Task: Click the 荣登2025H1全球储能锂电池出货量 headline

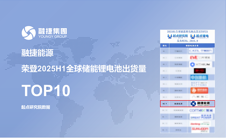Action: [84, 69]
